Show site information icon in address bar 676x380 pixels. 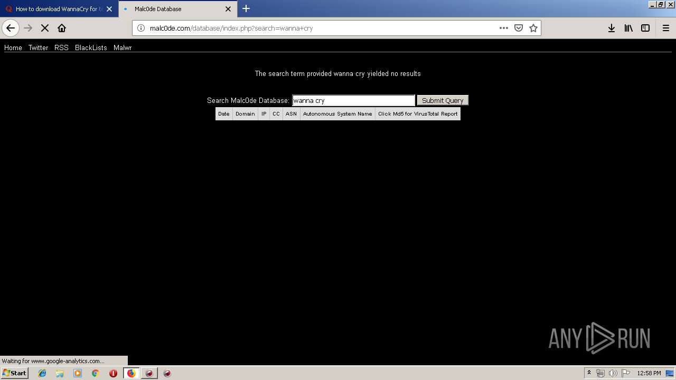(x=141, y=28)
